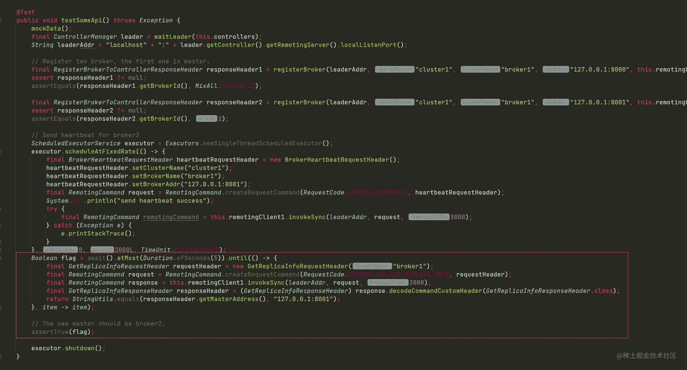687x370 pixels.
Task: Click 'The new master should be broker2' comment
Action: tap(98, 324)
